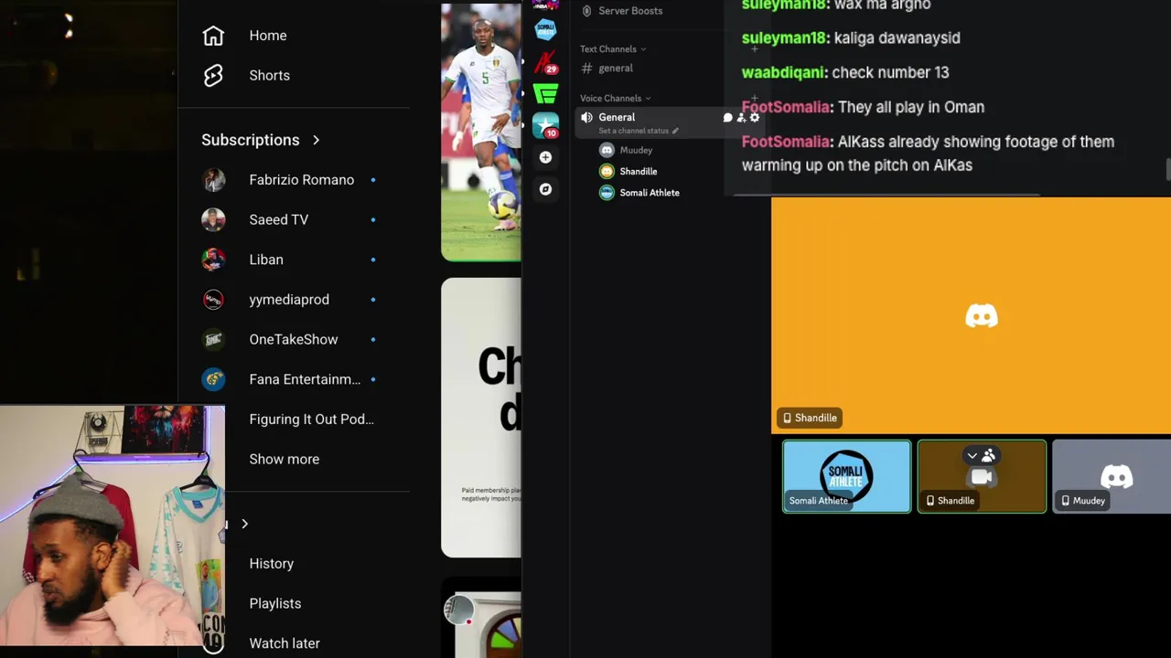1171x658 pixels.
Task: Open OneTakeShow channel avatar
Action: click(x=213, y=339)
